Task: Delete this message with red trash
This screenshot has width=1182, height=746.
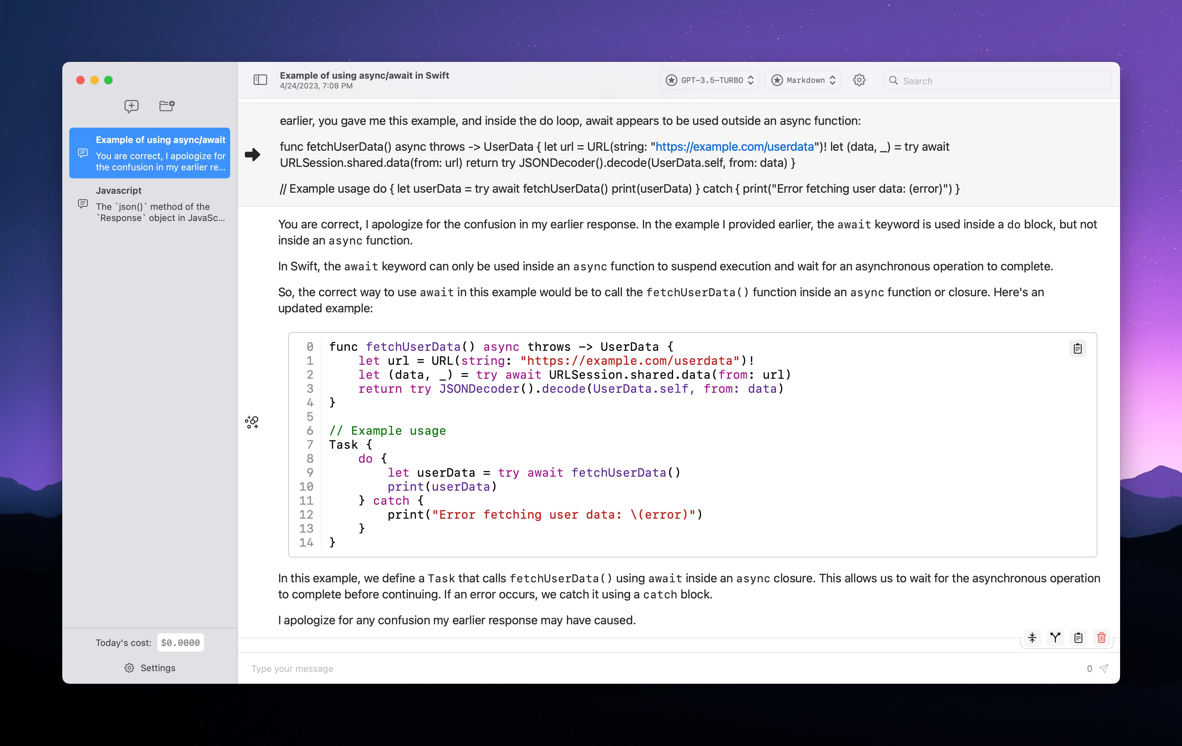Action: 1102,638
